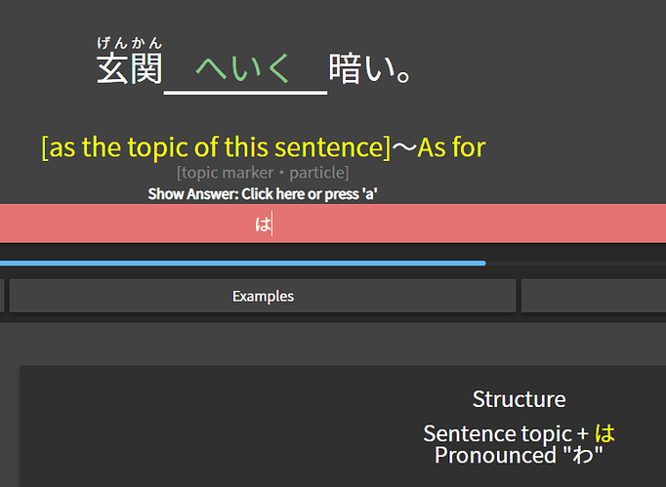Click the unfilled end of the progress bar
666x487 pixels.
coord(576,264)
